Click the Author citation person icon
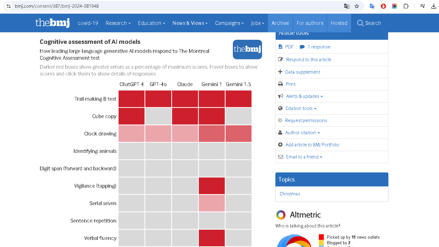 tap(280, 133)
